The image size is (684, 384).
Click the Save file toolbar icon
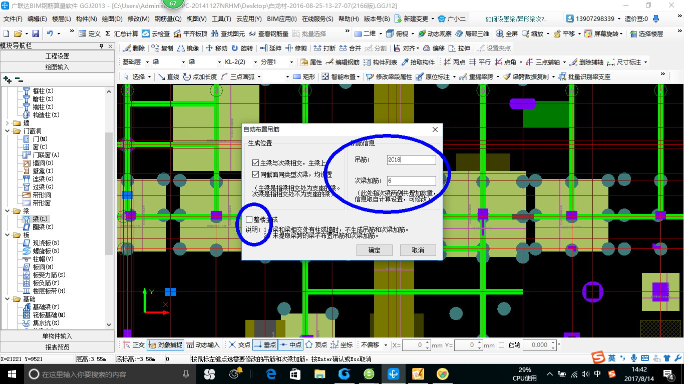pyautogui.click(x=36, y=33)
